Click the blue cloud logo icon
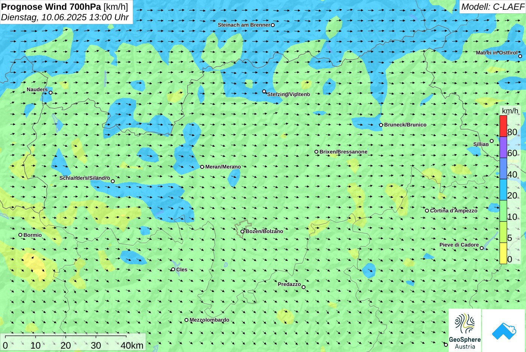Image resolution: width=526 pixels, height=352 pixels. click(504, 331)
